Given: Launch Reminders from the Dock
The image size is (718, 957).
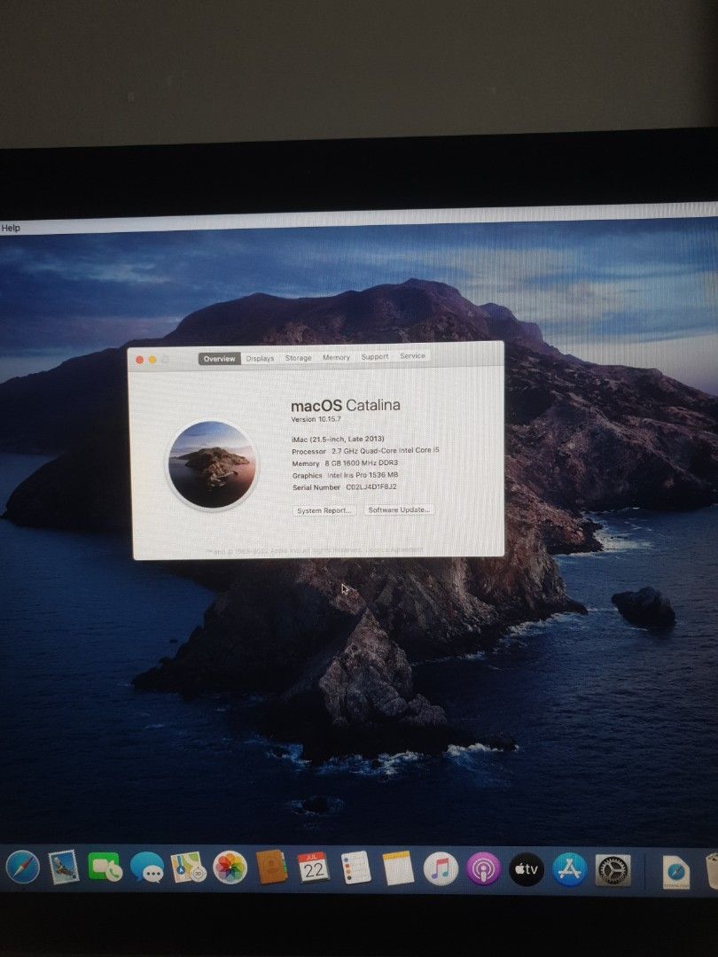Looking at the screenshot, I should (355, 868).
